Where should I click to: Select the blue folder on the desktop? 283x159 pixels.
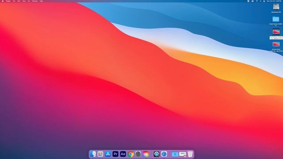[x=276, y=19]
